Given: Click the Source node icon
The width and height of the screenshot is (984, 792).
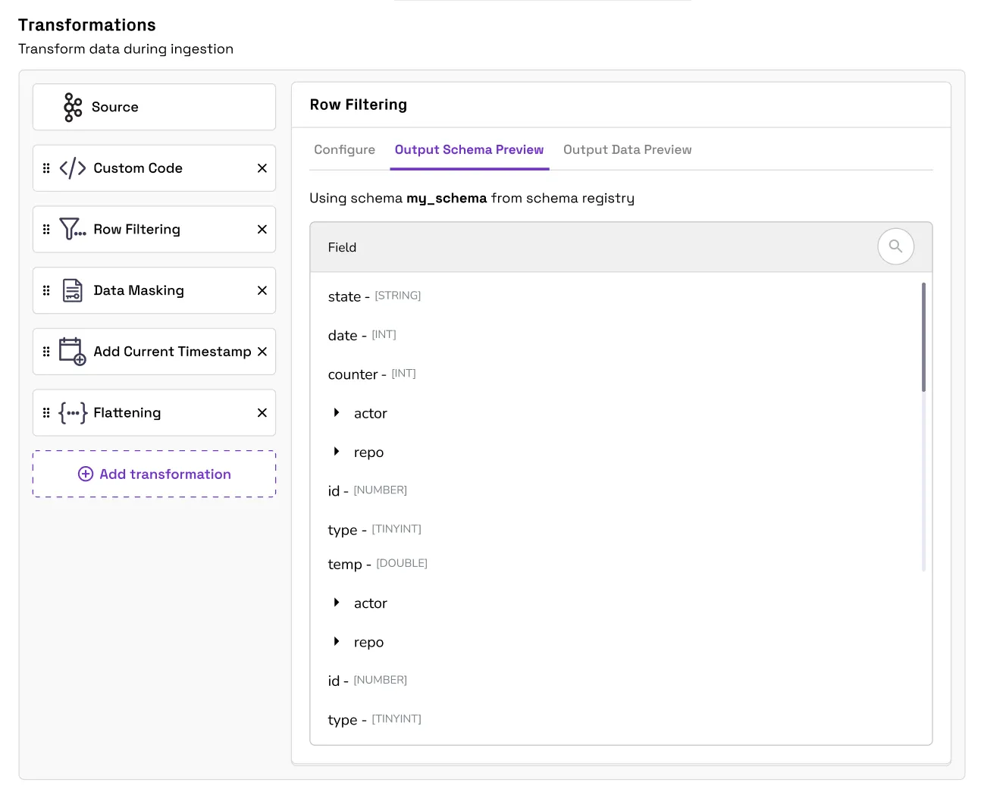Looking at the screenshot, I should 73,107.
